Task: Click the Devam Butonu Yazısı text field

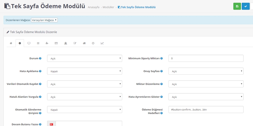Action: point(89,123)
